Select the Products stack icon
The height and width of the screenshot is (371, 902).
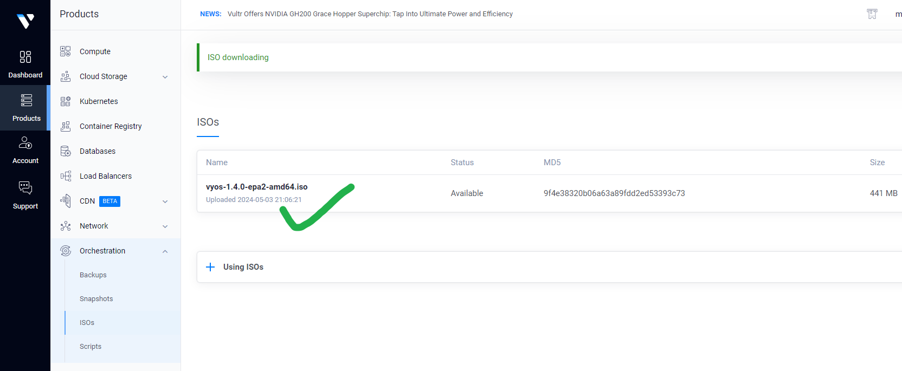pyautogui.click(x=26, y=100)
